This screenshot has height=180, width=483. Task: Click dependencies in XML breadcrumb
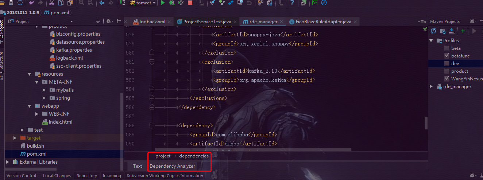click(x=194, y=156)
